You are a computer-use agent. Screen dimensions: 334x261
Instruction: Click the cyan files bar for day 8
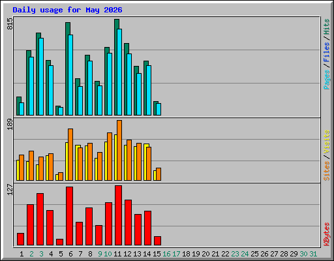coord(90,88)
